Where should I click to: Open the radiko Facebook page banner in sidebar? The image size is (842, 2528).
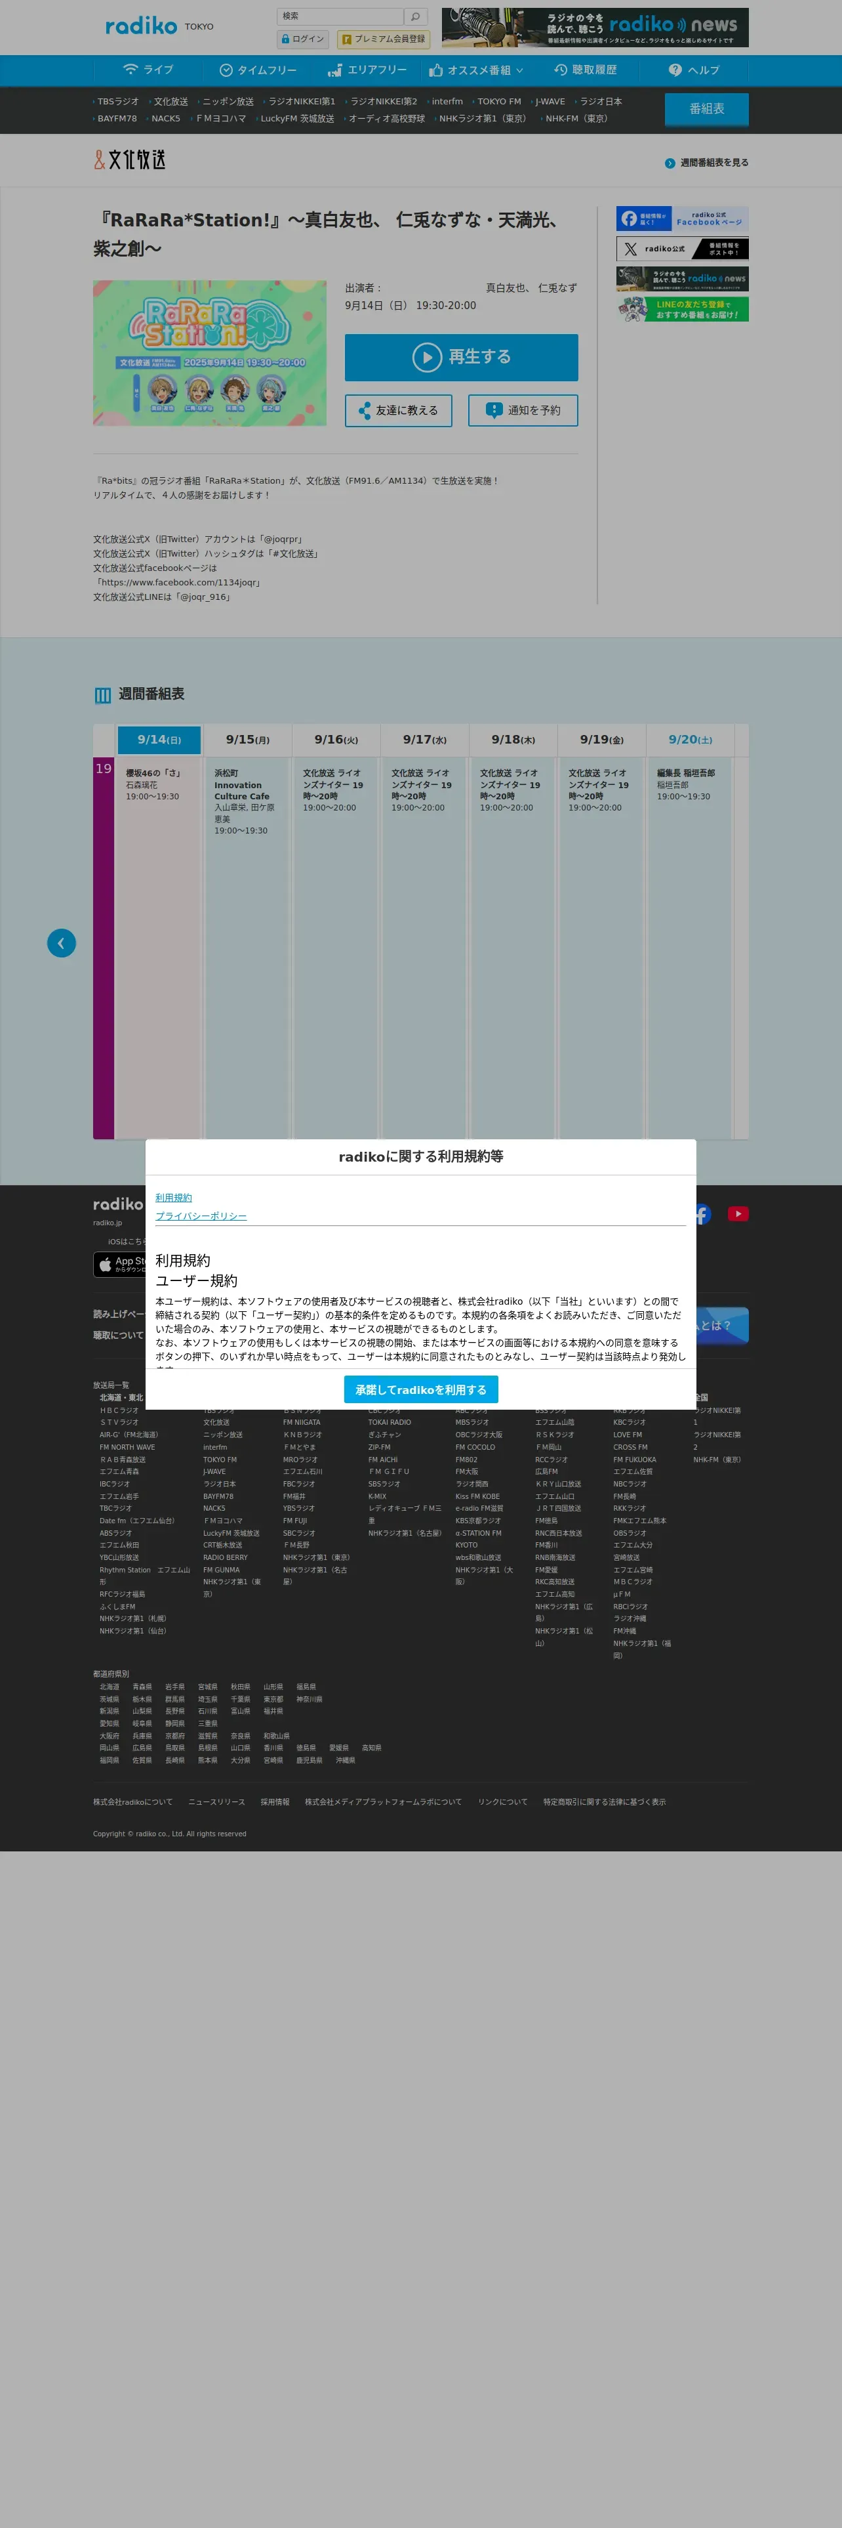[x=682, y=219]
